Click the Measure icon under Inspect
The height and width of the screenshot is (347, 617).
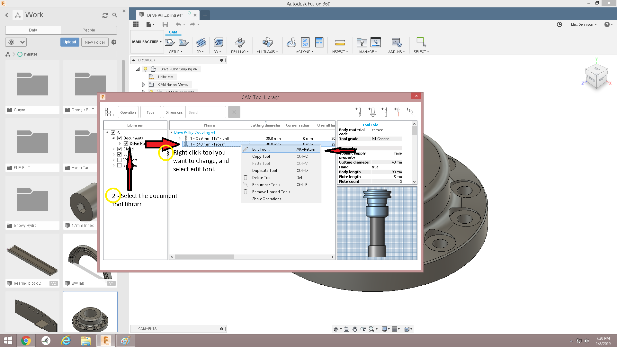[340, 42]
